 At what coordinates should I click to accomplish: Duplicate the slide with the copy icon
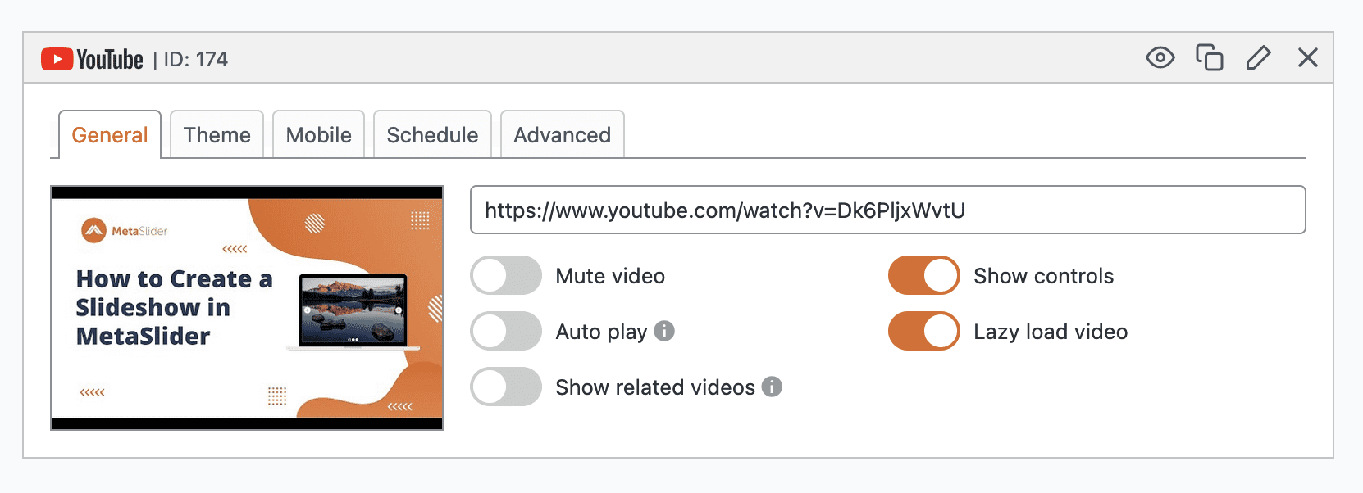1209,58
